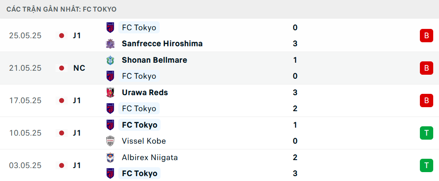Click the 3-2 score in Albirex Niigata match
This screenshot has width=439, height=181.
[x=295, y=165]
